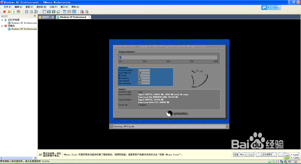The height and width of the screenshot is (164, 301).
Task: Click the reset virtual machine icon
Action: tap(19, 12)
